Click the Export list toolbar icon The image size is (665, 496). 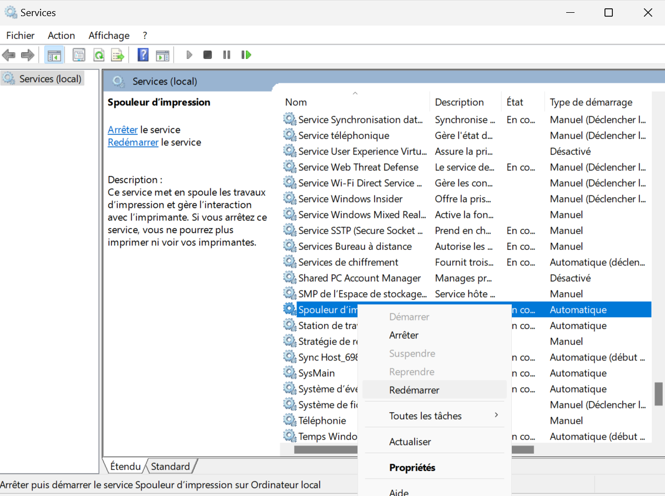118,55
